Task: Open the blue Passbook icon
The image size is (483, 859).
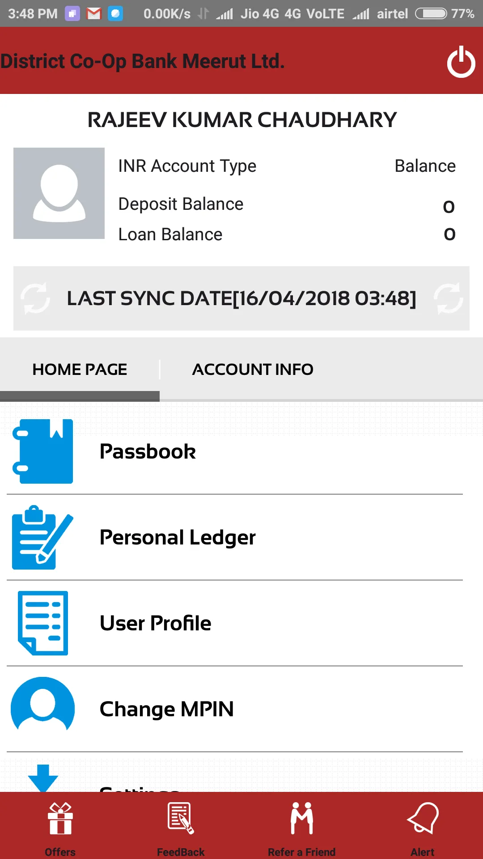Action: pos(43,451)
